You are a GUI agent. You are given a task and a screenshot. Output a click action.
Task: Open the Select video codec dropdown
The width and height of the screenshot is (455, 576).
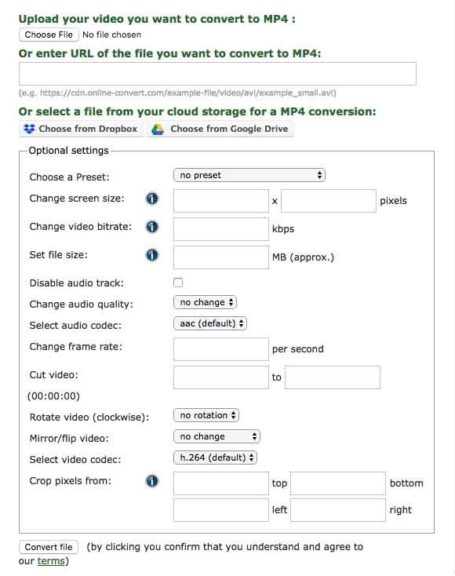[x=215, y=458]
